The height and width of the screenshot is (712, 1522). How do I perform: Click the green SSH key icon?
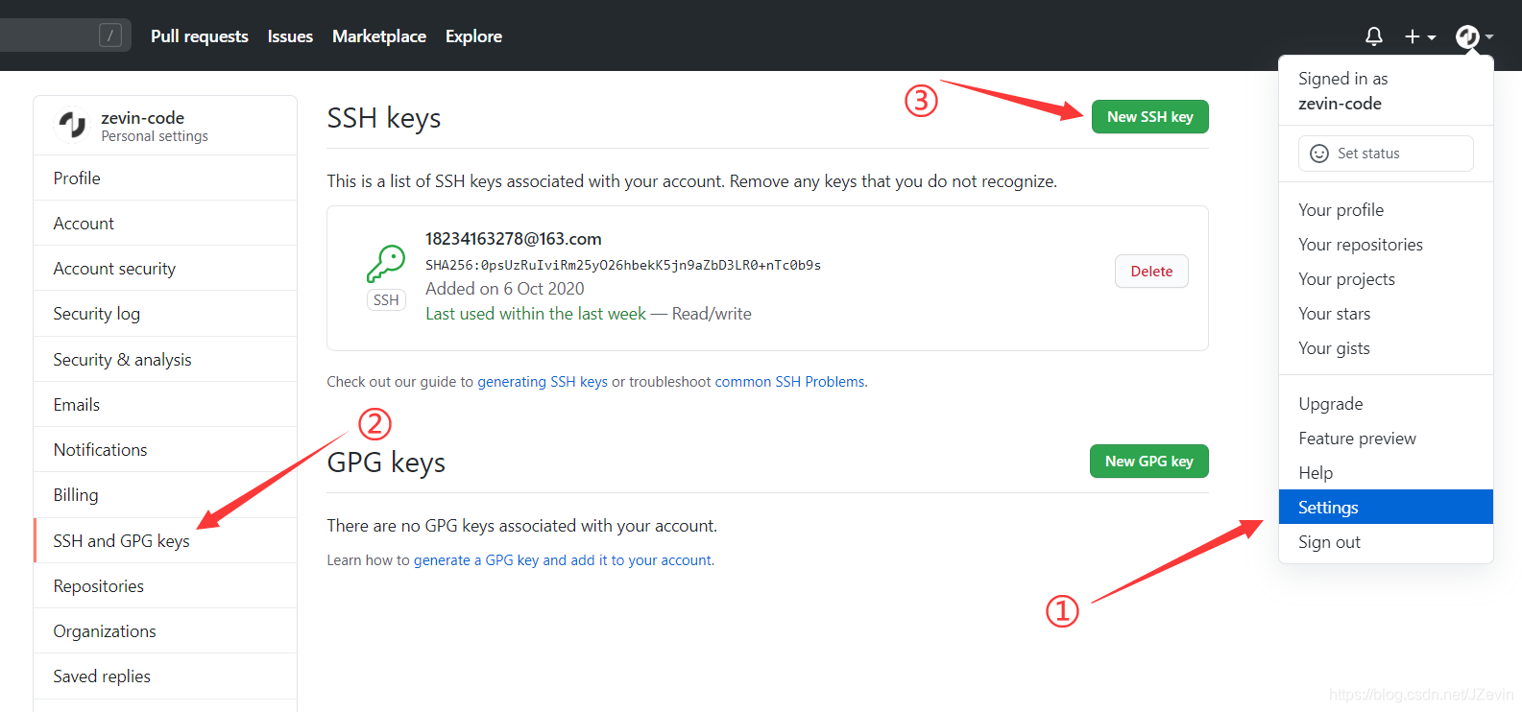coord(386,264)
